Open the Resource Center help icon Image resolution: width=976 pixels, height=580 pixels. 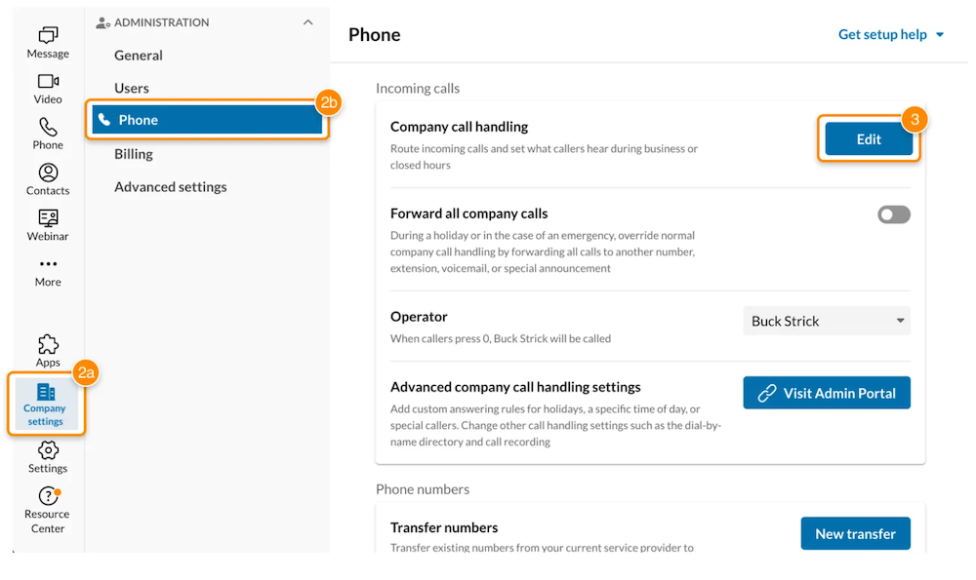[x=48, y=496]
